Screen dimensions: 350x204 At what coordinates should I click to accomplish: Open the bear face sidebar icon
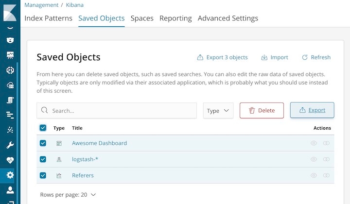[10, 40]
